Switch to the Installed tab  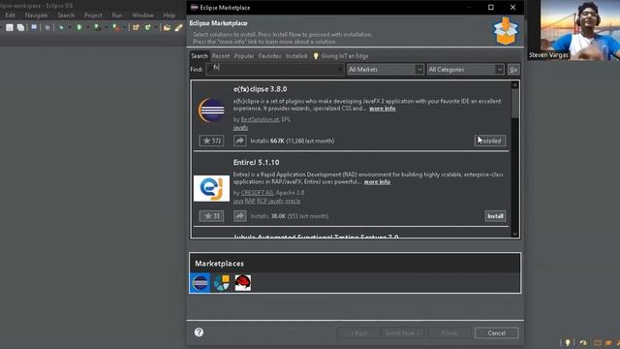pyautogui.click(x=296, y=56)
